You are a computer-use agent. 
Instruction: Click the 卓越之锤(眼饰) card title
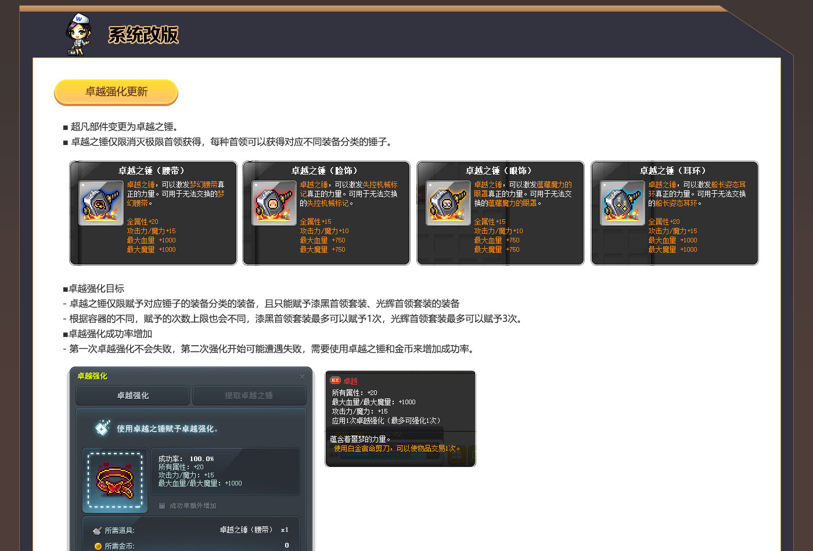[x=499, y=171]
